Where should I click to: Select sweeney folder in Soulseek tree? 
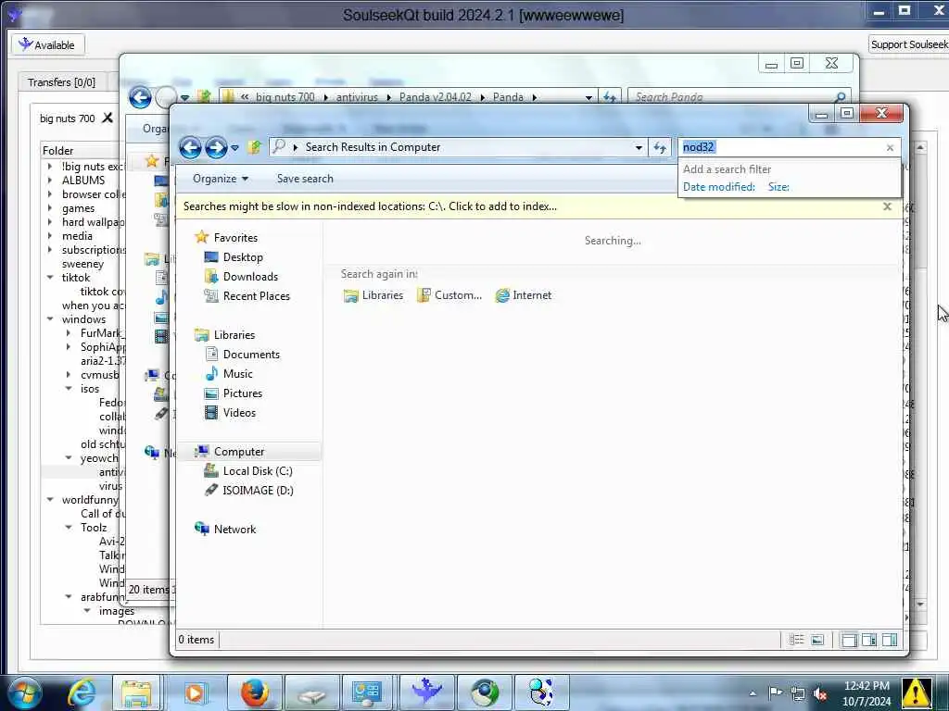click(x=82, y=264)
